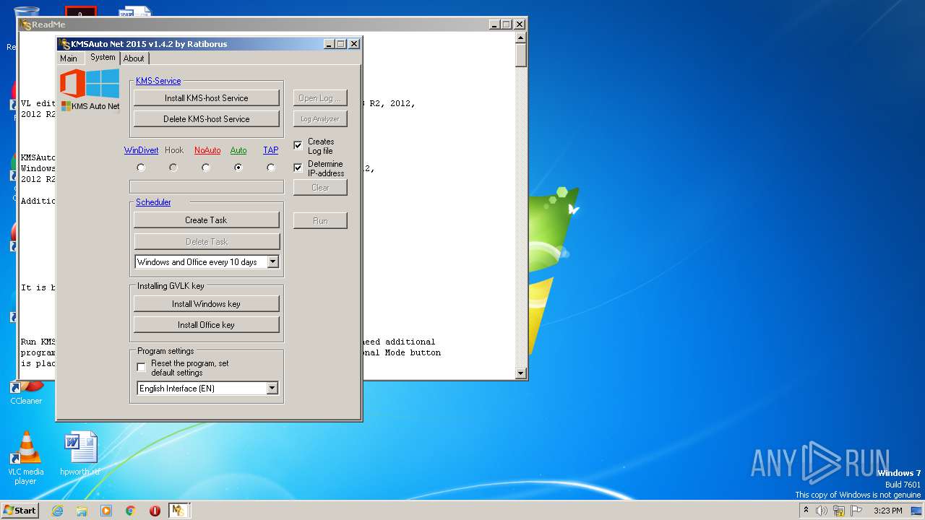925x520 pixels.
Task: Click ReadMe scrollbar up arrow
Action: 521,38
